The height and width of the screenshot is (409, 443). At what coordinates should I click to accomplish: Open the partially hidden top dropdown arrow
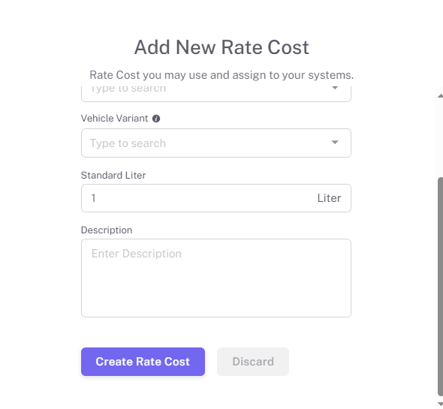[335, 88]
